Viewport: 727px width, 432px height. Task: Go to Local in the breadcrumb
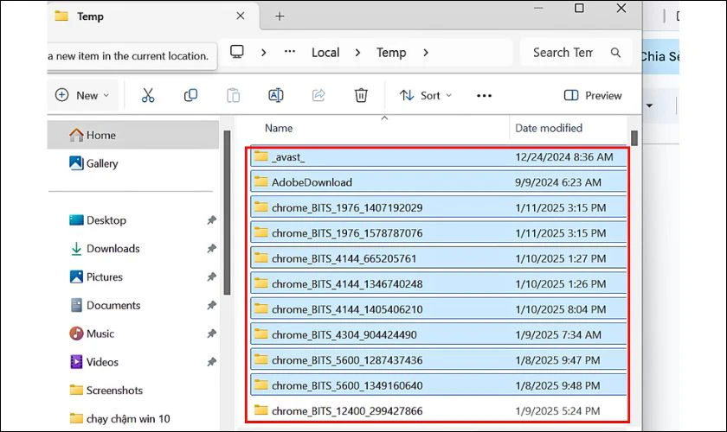[325, 53]
